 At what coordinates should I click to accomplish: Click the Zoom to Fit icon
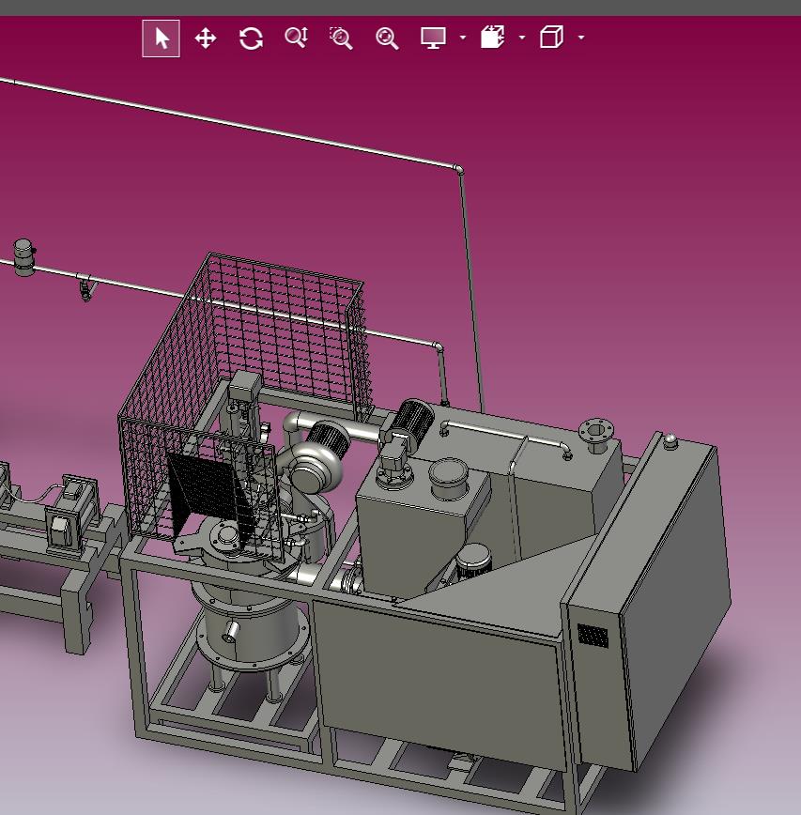[387, 38]
